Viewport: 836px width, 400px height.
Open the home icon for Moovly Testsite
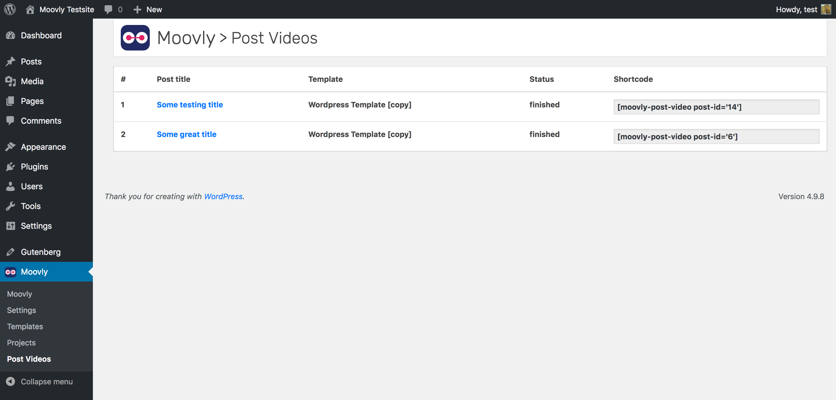click(30, 9)
